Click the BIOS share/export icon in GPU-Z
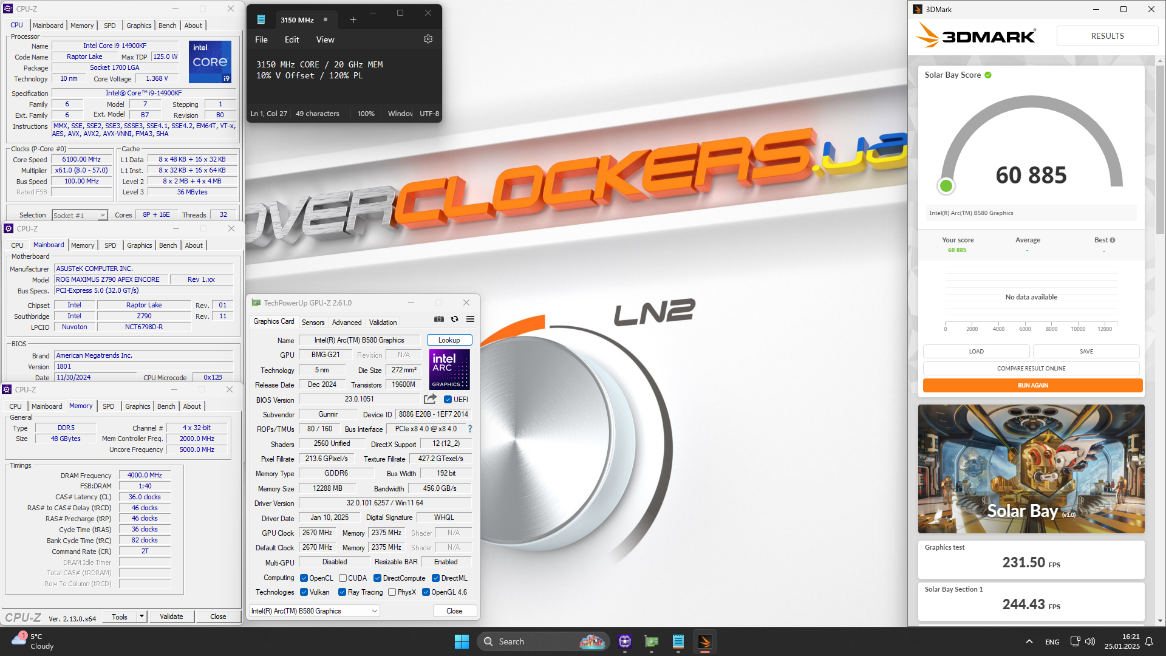1166x656 pixels. [x=430, y=399]
